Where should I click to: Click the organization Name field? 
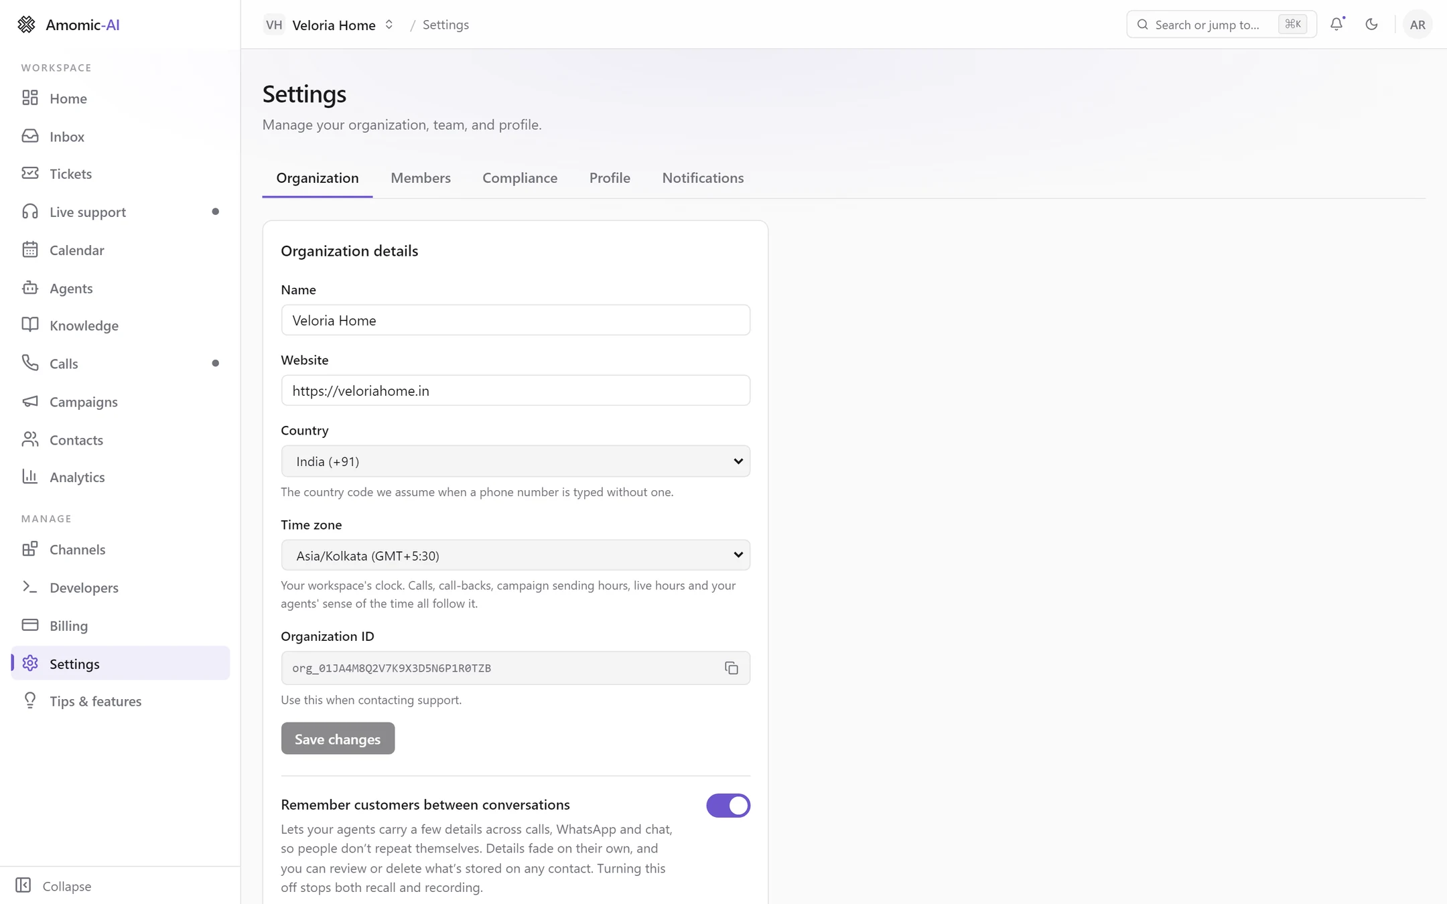tap(515, 320)
